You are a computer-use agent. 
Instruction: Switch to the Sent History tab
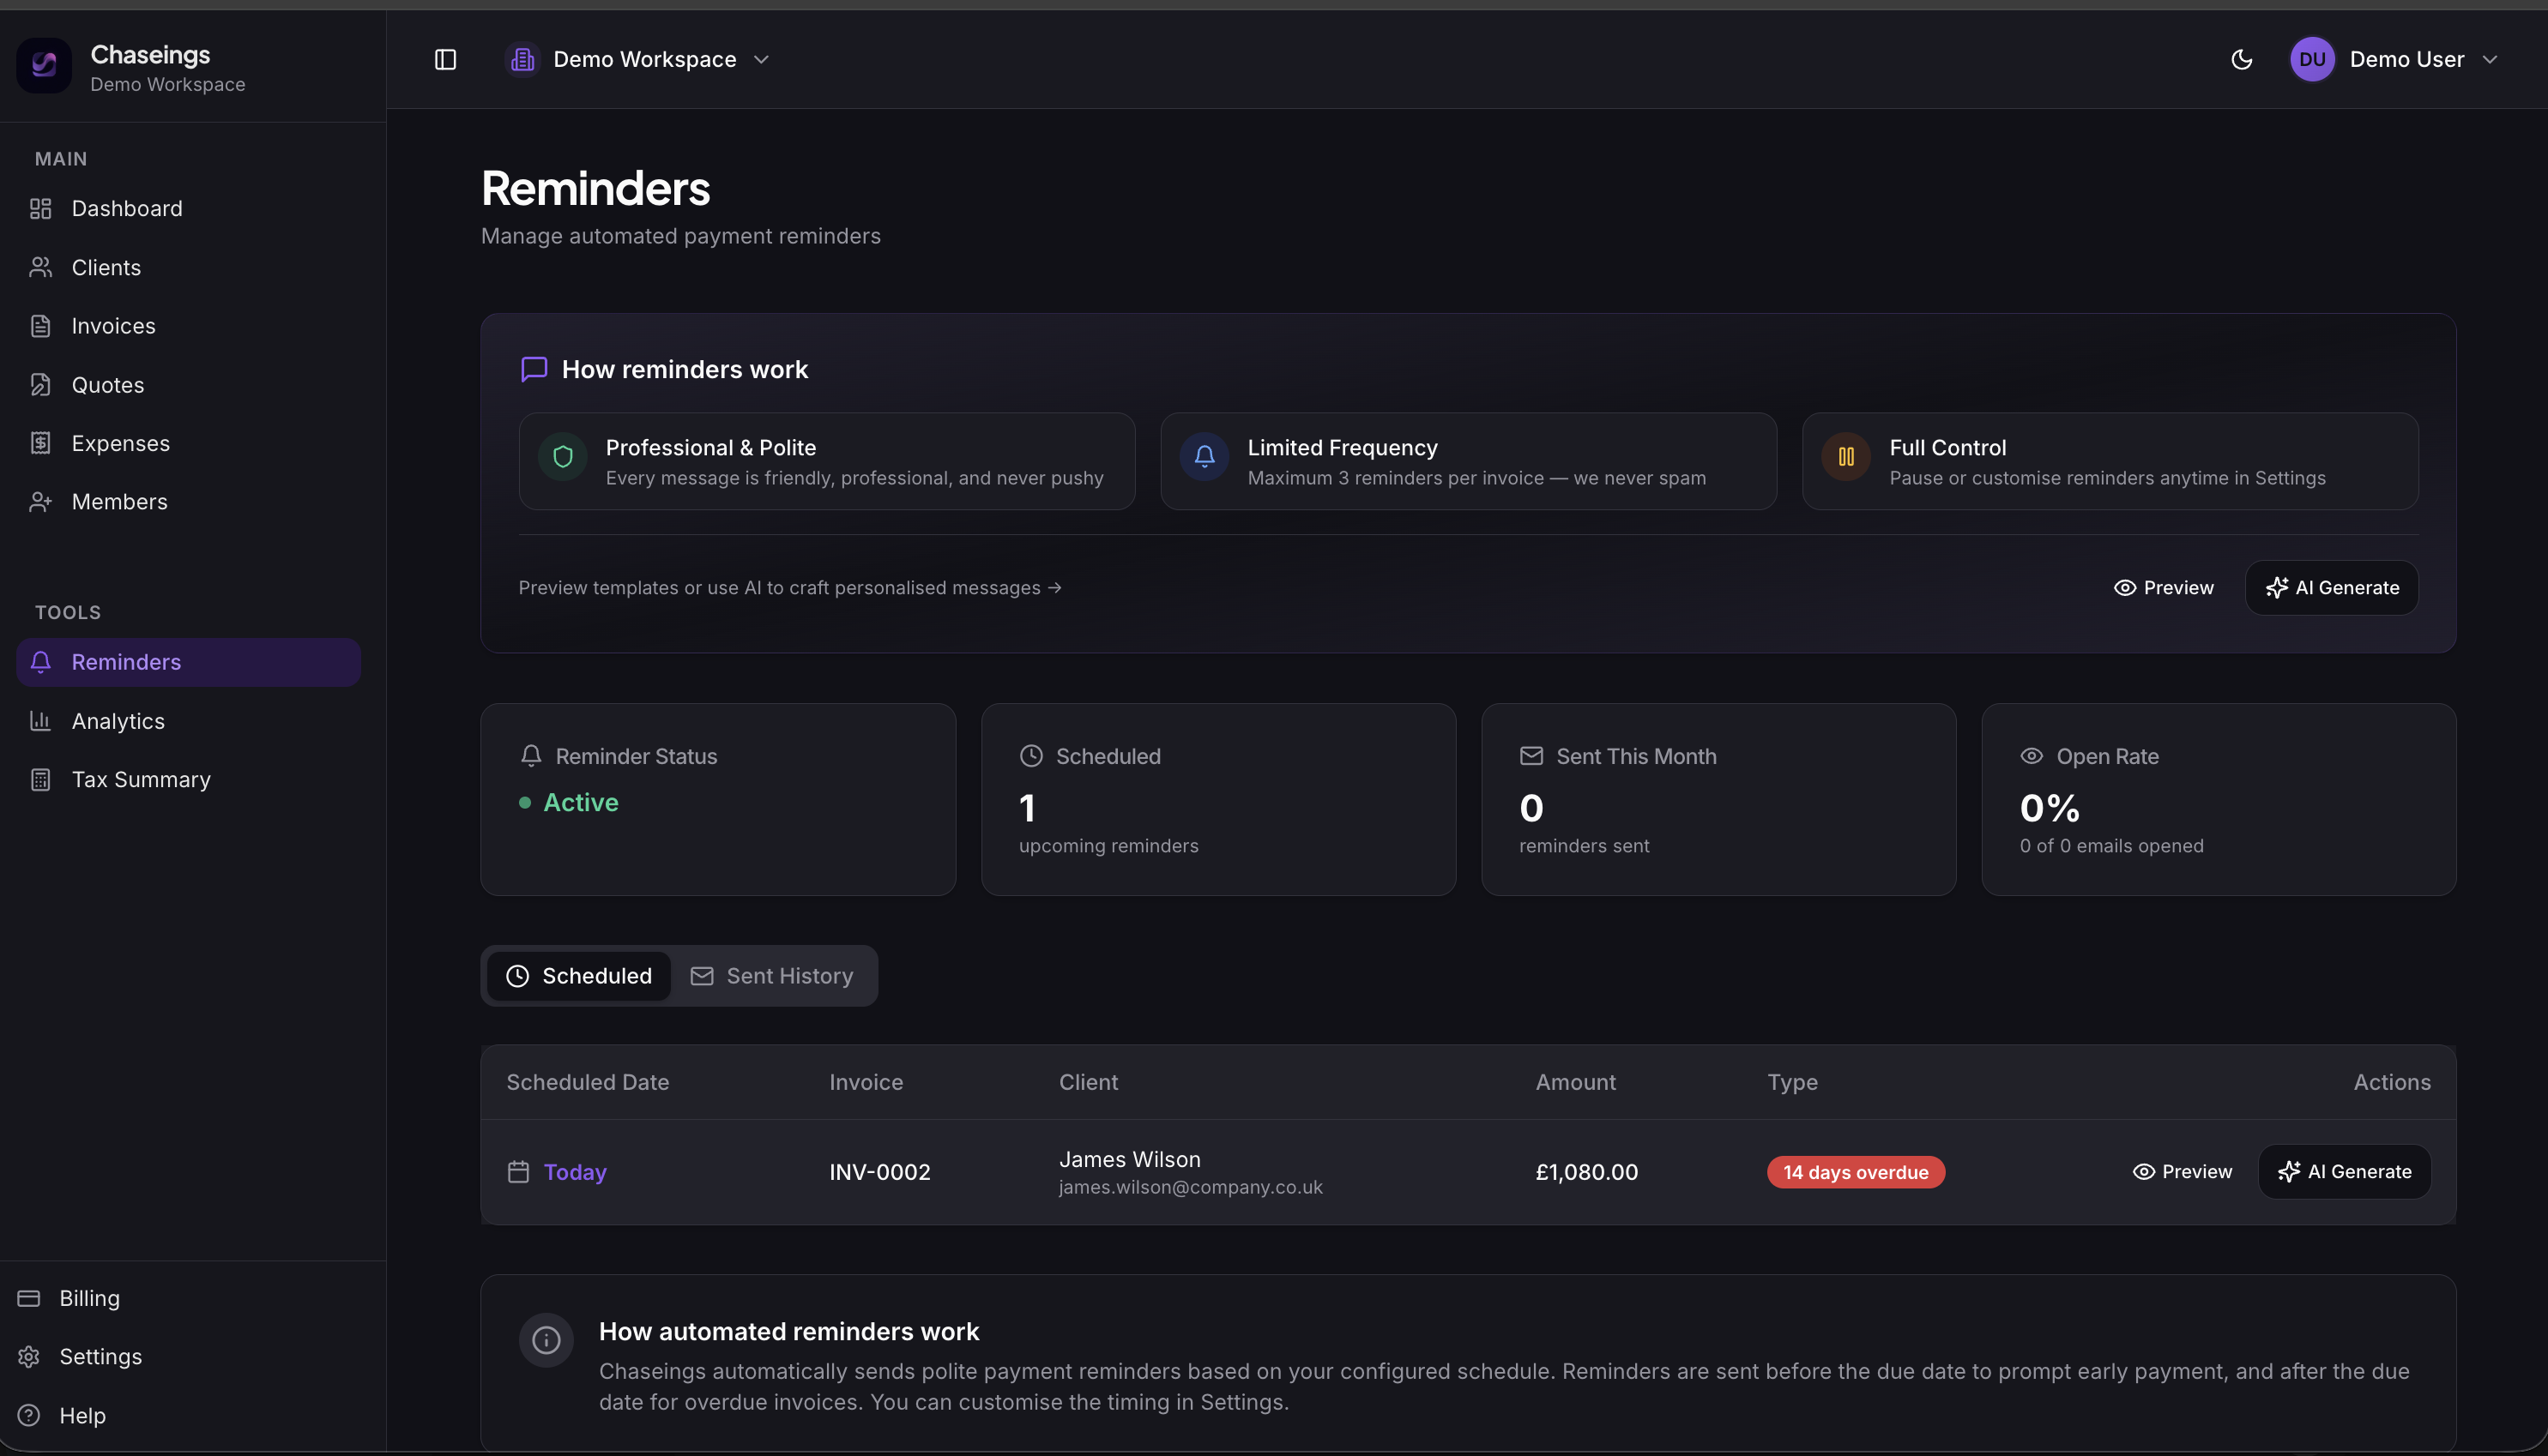pos(772,976)
